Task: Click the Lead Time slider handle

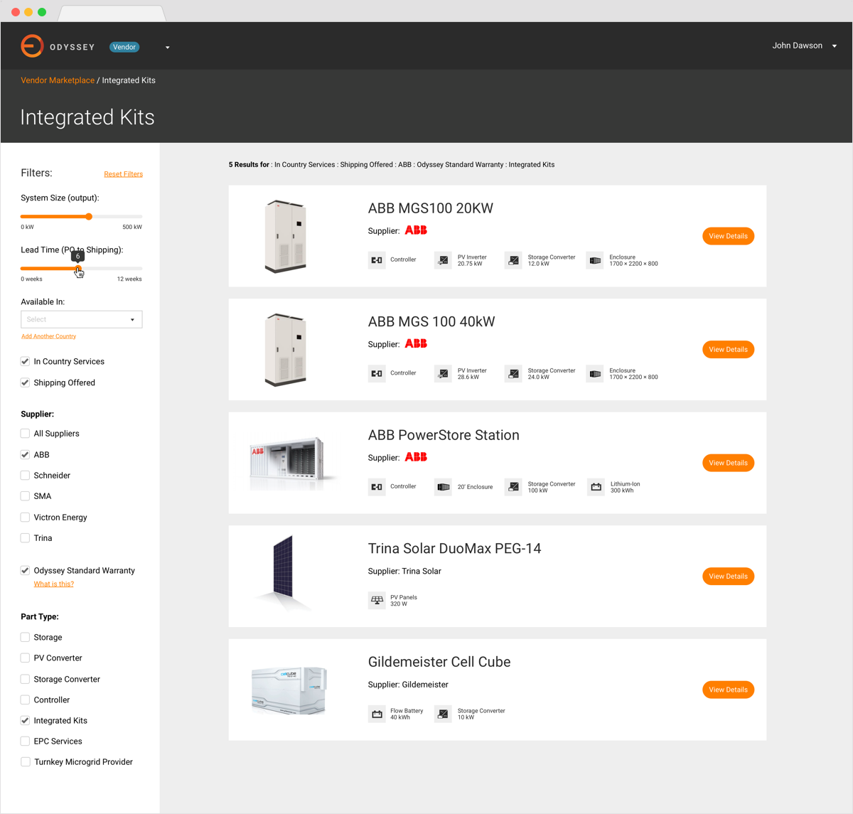Action: (x=78, y=269)
